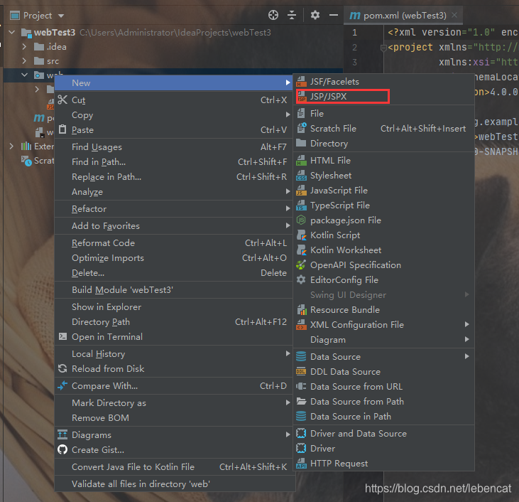The image size is (519, 502).
Task: Click the Reload from Disk icon
Action: [62, 368]
